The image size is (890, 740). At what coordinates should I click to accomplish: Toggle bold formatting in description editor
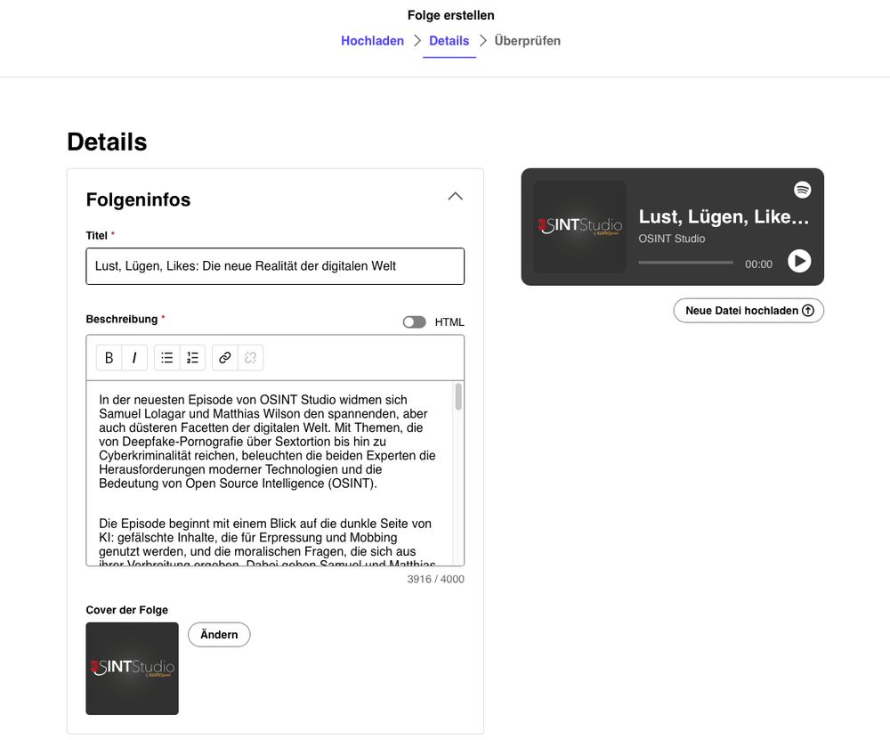[109, 358]
